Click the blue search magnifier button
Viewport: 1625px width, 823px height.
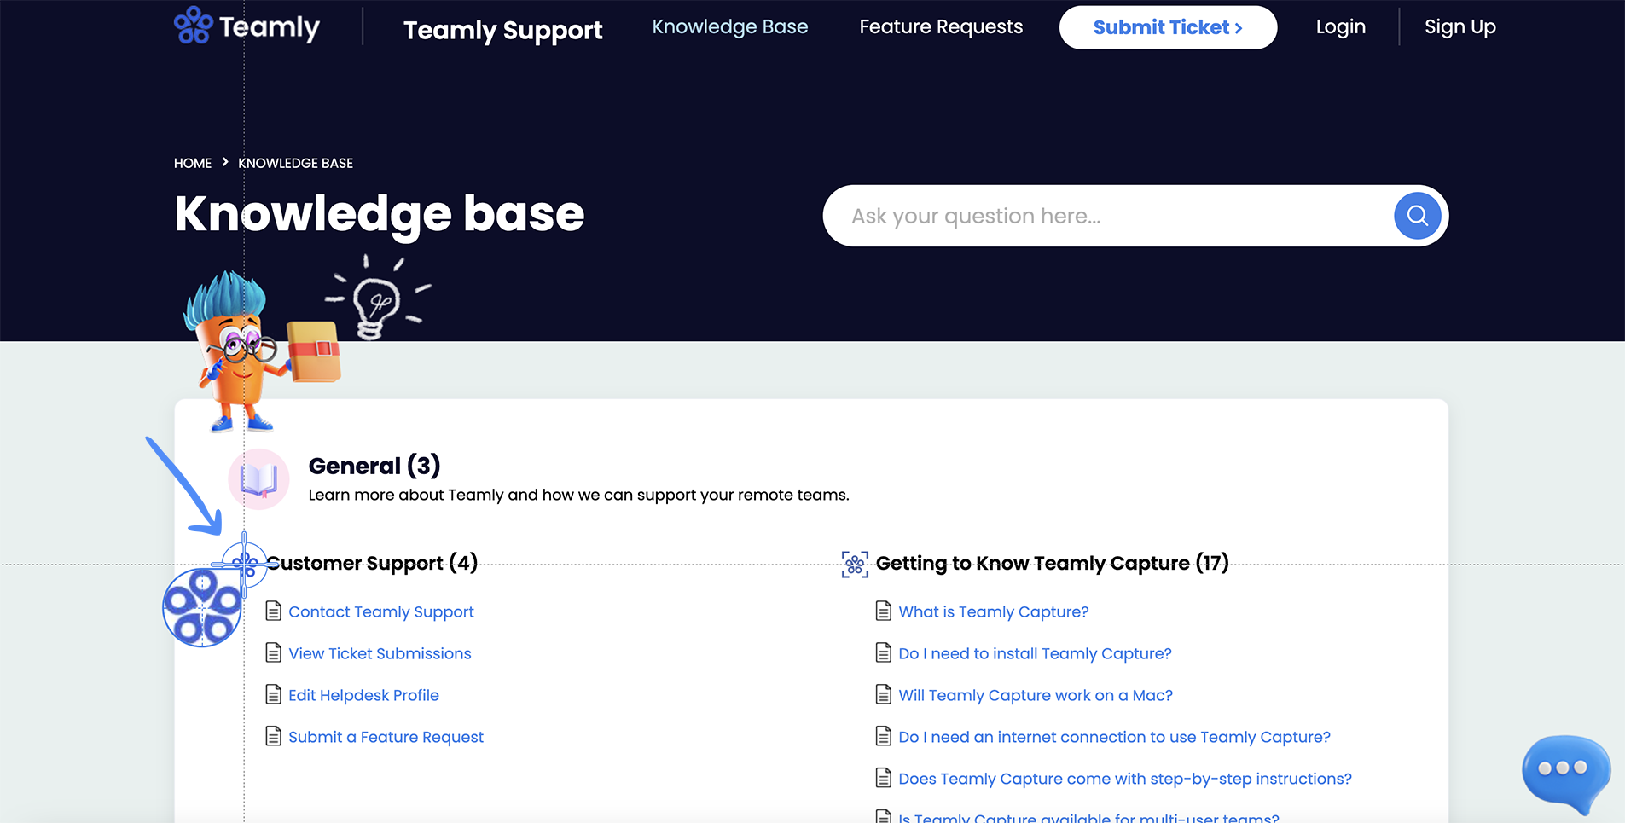[x=1417, y=216]
